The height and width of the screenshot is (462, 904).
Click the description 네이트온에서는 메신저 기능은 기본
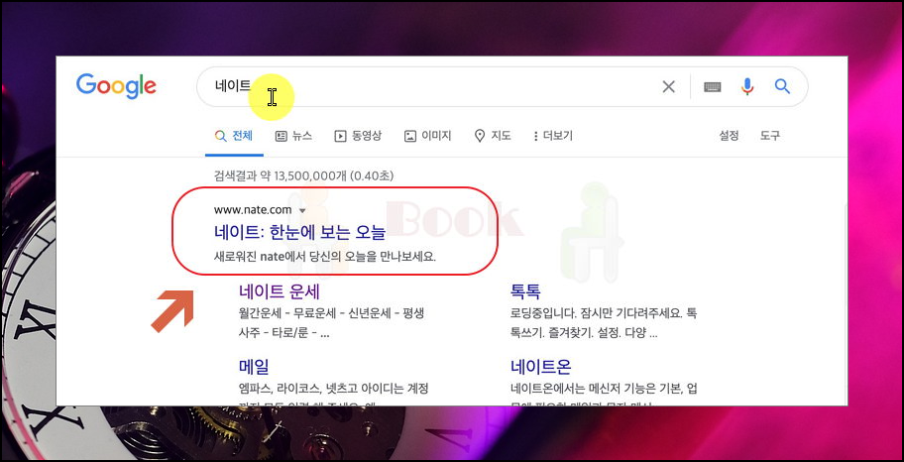(604, 396)
